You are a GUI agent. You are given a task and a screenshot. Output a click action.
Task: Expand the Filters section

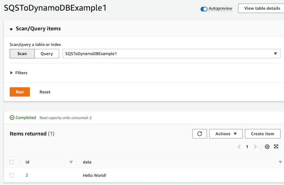pyautogui.click(x=12, y=73)
